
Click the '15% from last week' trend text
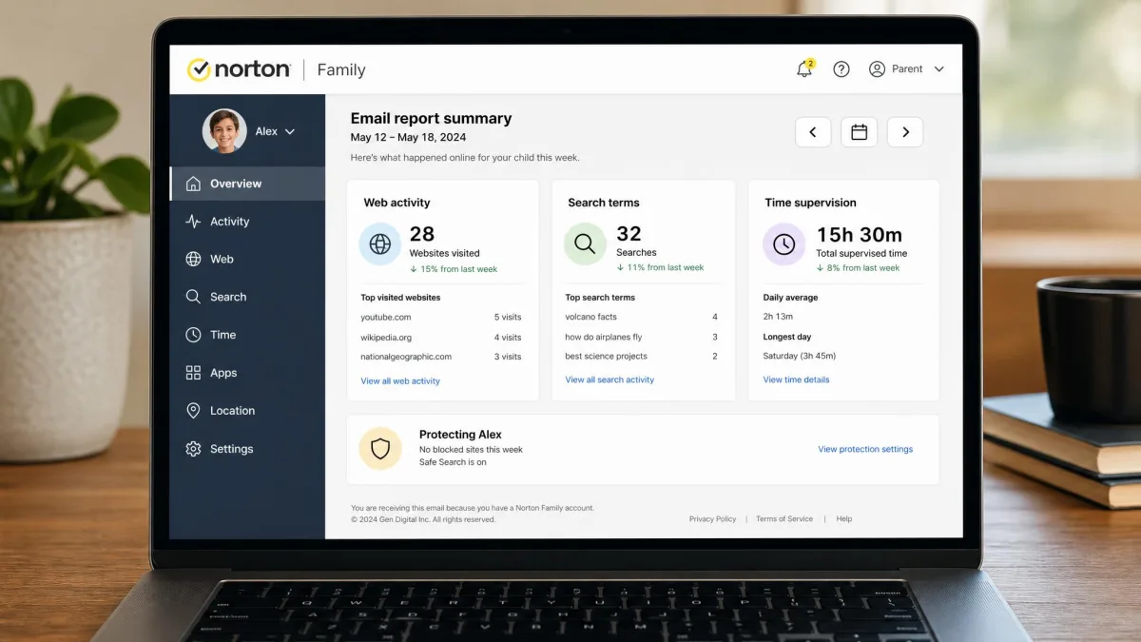[x=454, y=269]
